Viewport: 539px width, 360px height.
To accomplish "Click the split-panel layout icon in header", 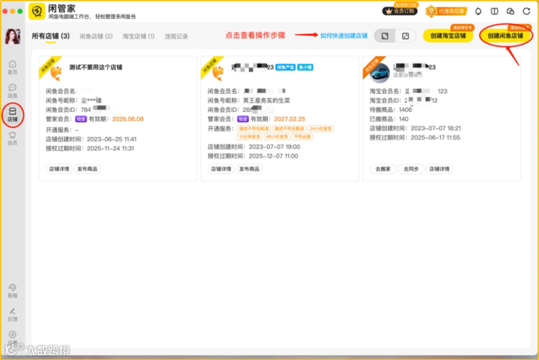I will tap(494, 11).
